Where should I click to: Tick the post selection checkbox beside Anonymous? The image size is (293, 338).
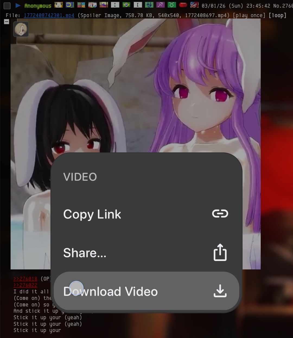click(x=7, y=5)
